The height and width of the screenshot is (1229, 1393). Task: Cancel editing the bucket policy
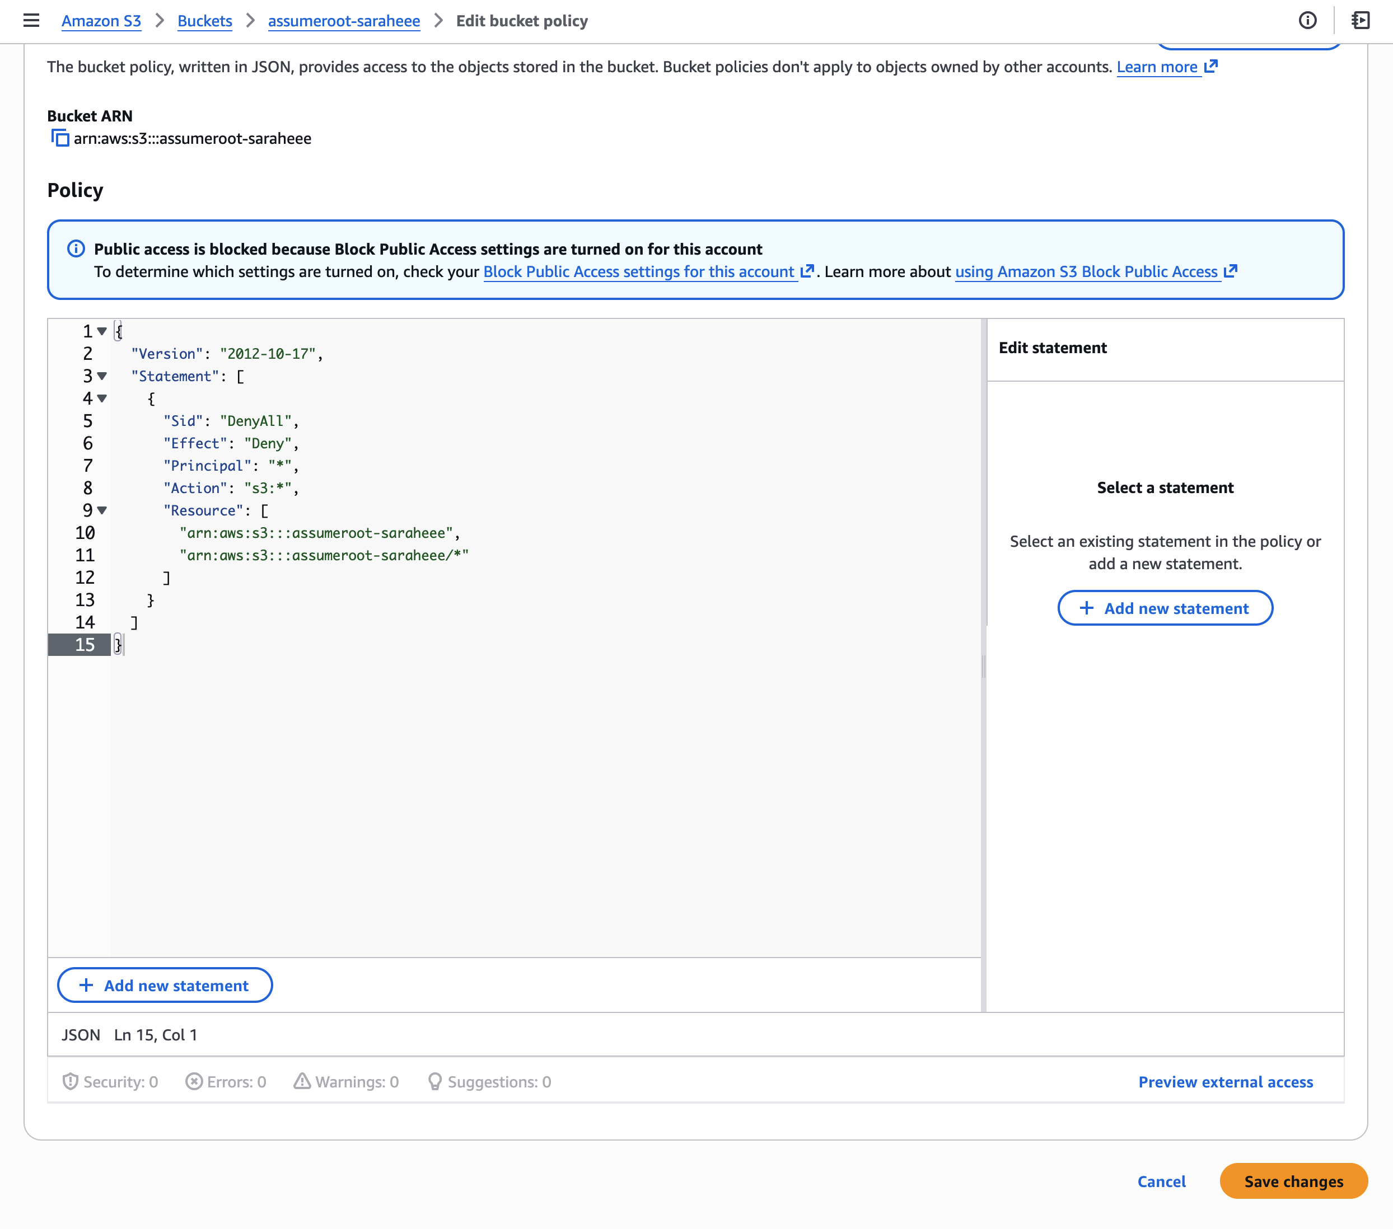1161,1181
